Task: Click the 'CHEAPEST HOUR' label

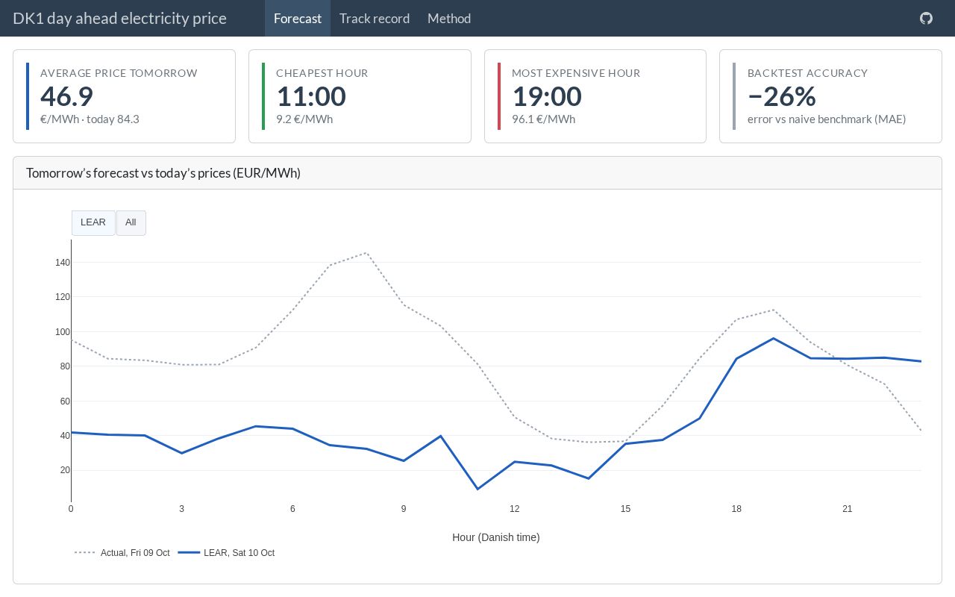Action: 322,73
